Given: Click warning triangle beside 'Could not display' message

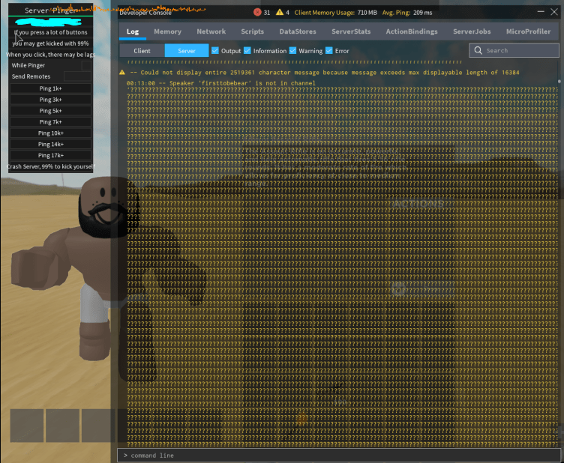Looking at the screenshot, I should [x=122, y=72].
